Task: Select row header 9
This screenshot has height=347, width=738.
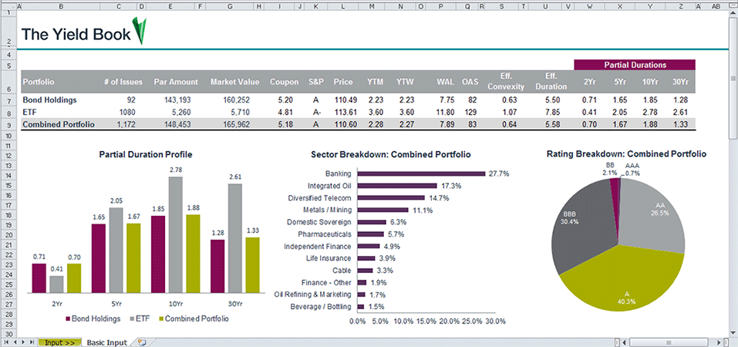Action: (8, 125)
